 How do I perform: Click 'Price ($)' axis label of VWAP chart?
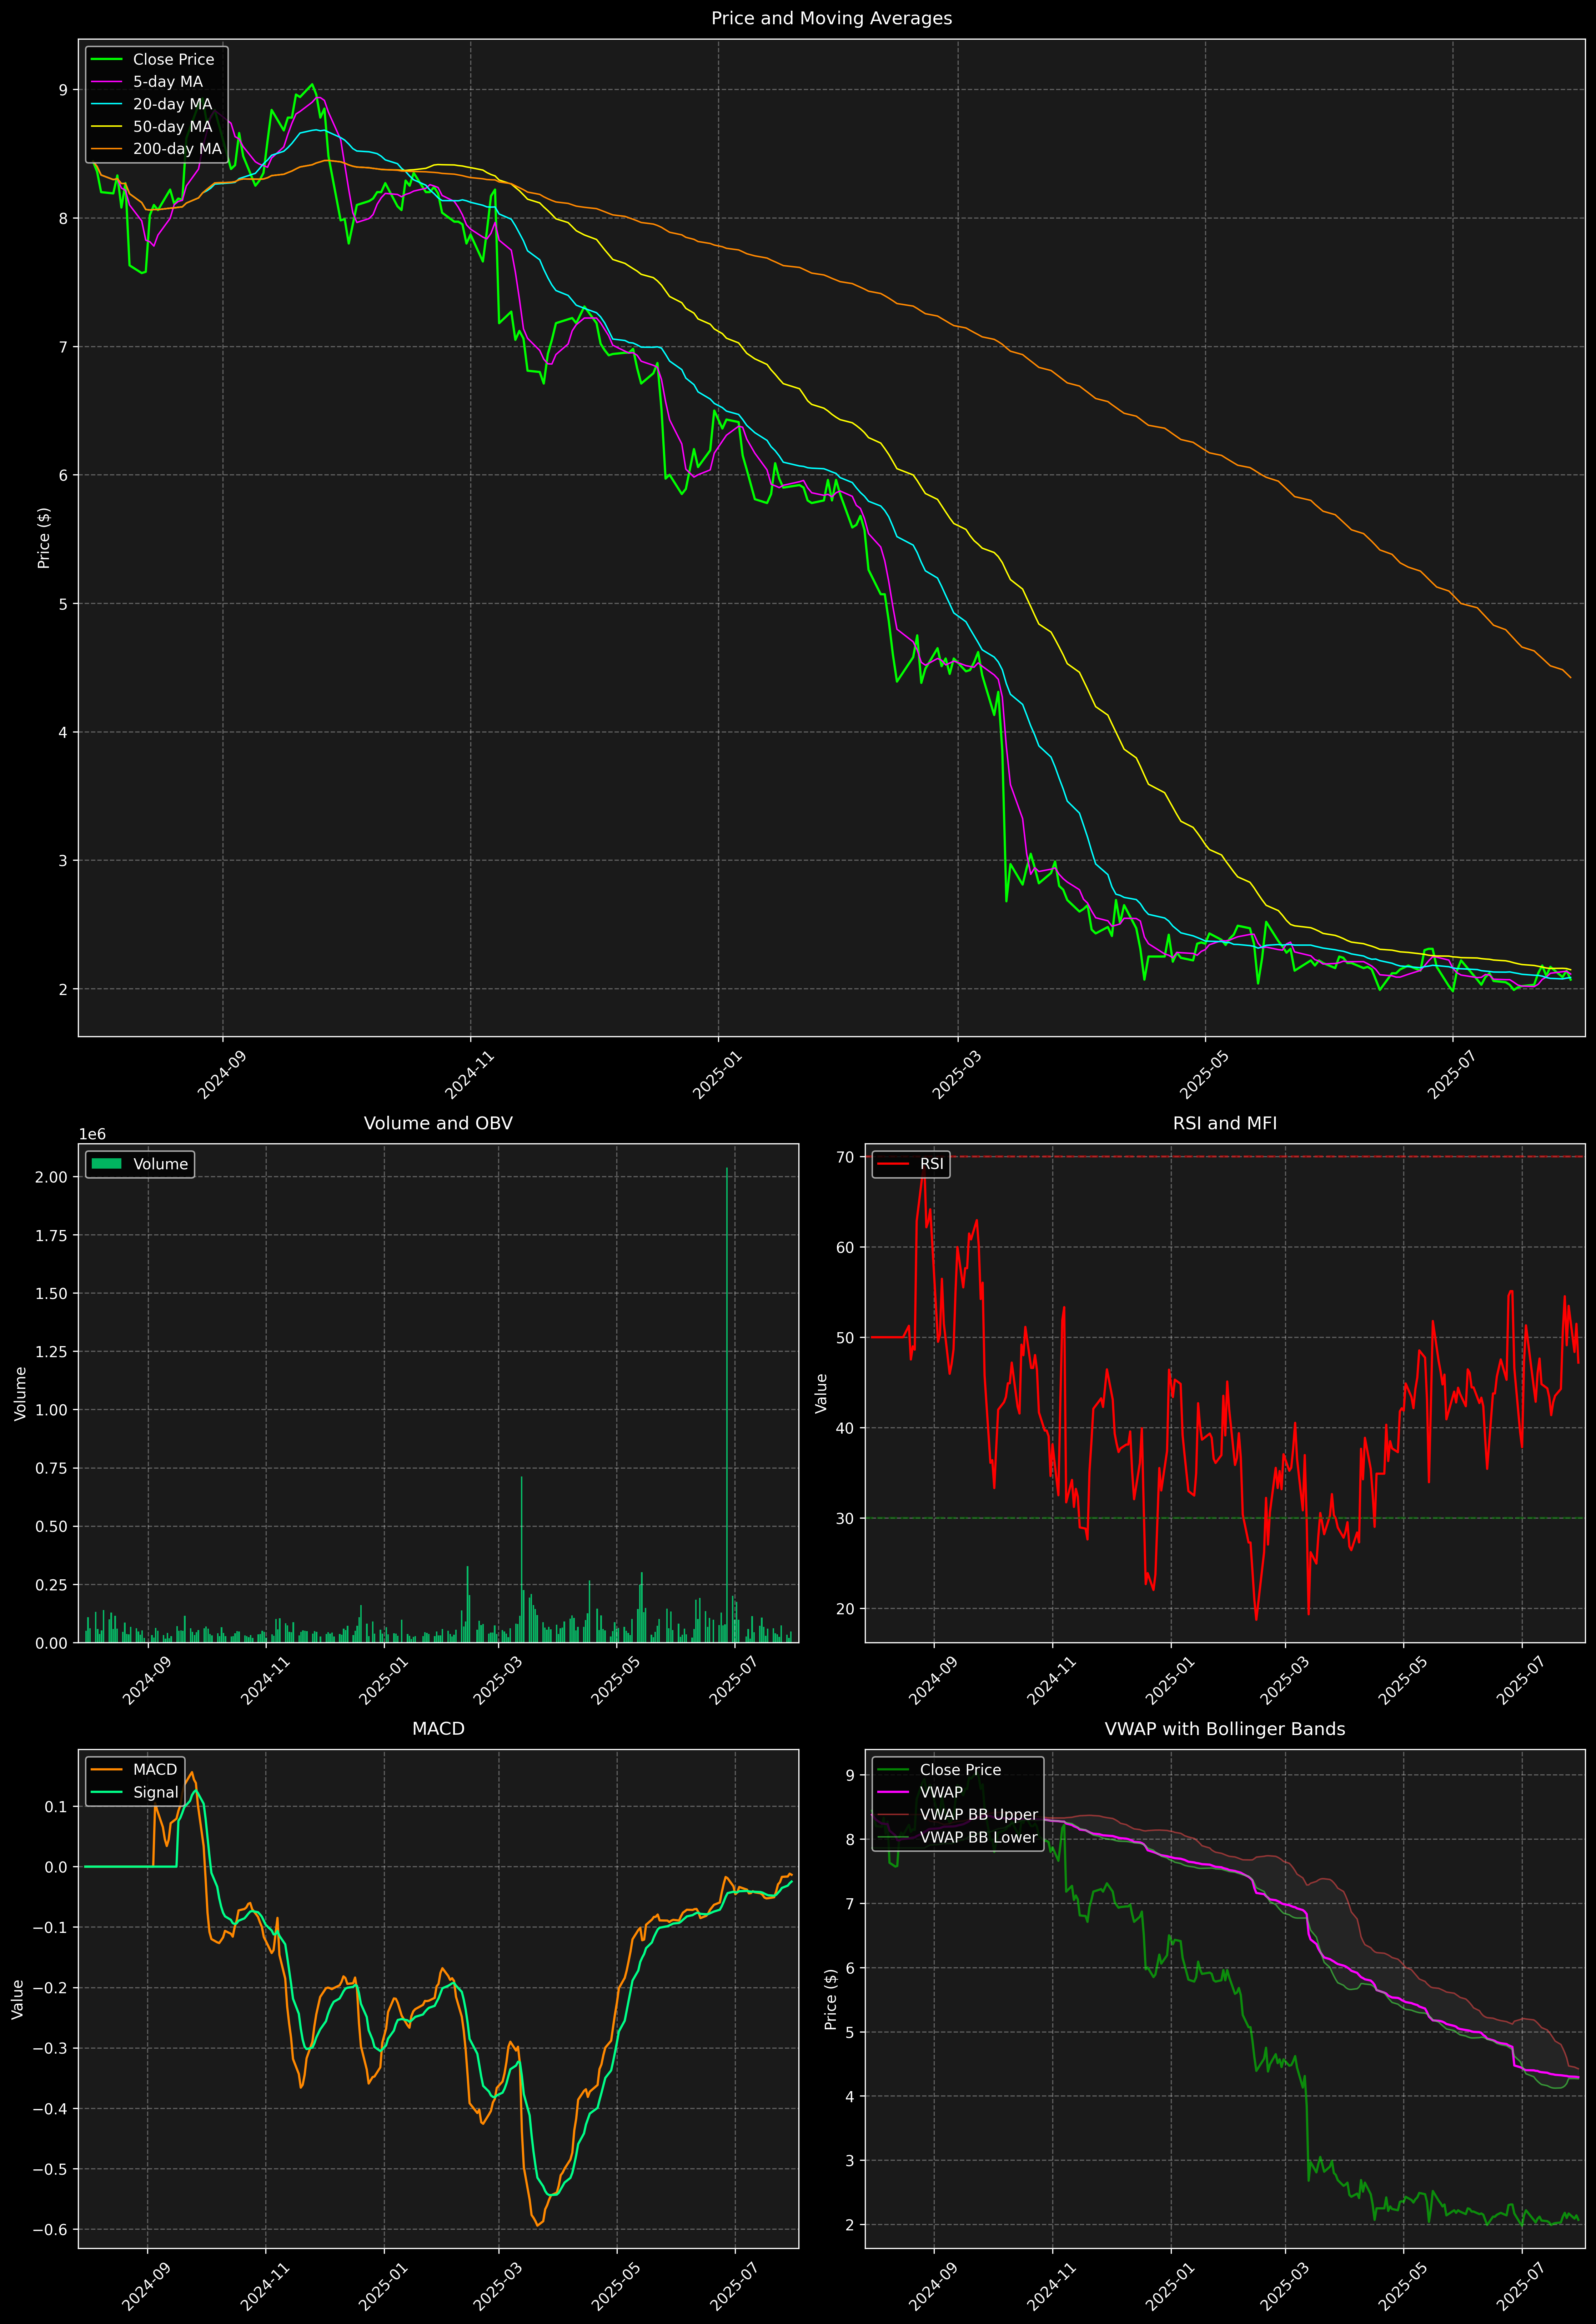[x=830, y=1999]
